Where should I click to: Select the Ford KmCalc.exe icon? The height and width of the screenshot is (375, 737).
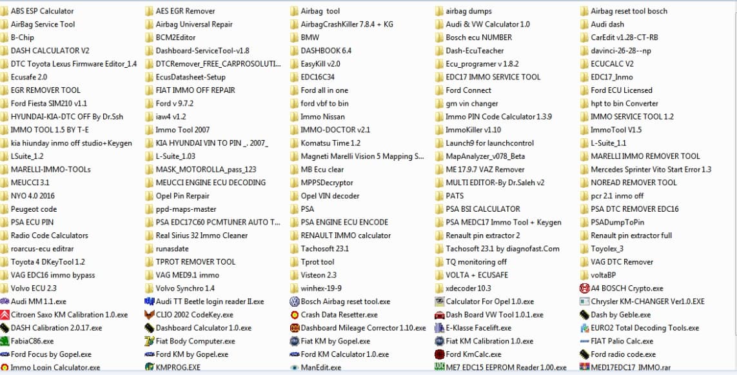(x=440, y=354)
